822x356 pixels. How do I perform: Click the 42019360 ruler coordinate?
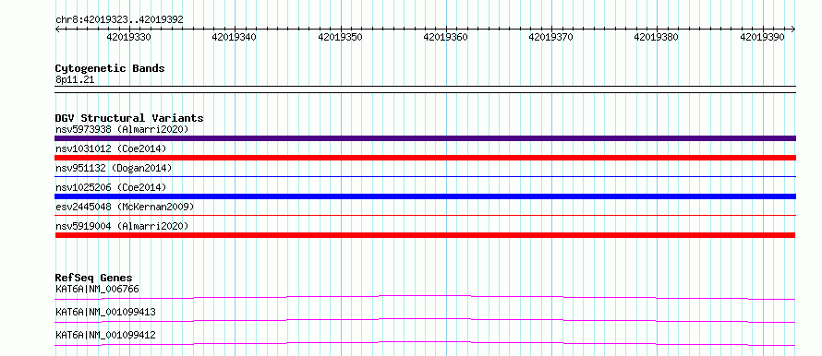pyautogui.click(x=445, y=37)
